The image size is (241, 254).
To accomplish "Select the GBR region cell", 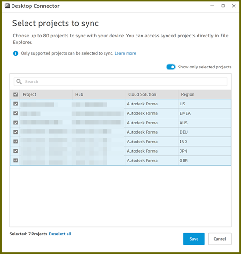I will (x=204, y=161).
